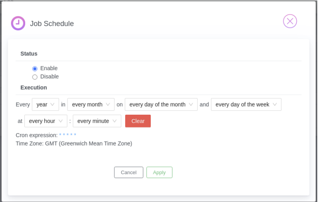Open the every day of the month dropdown
Screen dimensions: 319x202
(x=161, y=104)
